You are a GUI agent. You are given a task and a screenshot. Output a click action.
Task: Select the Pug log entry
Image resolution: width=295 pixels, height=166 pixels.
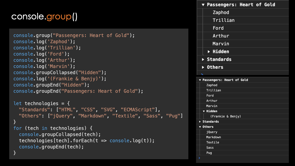click(x=209, y=153)
